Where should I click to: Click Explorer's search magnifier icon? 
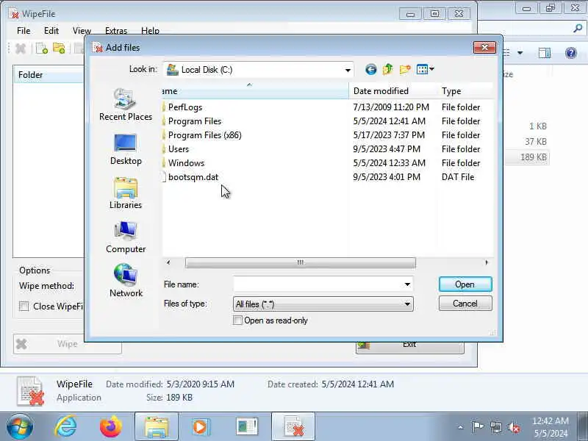coord(578,28)
